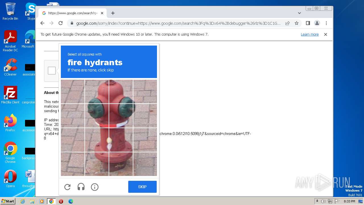Open the Learn more link

click(310, 34)
